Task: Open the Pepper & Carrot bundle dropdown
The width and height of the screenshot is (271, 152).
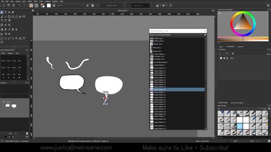Action: click(x=176, y=35)
